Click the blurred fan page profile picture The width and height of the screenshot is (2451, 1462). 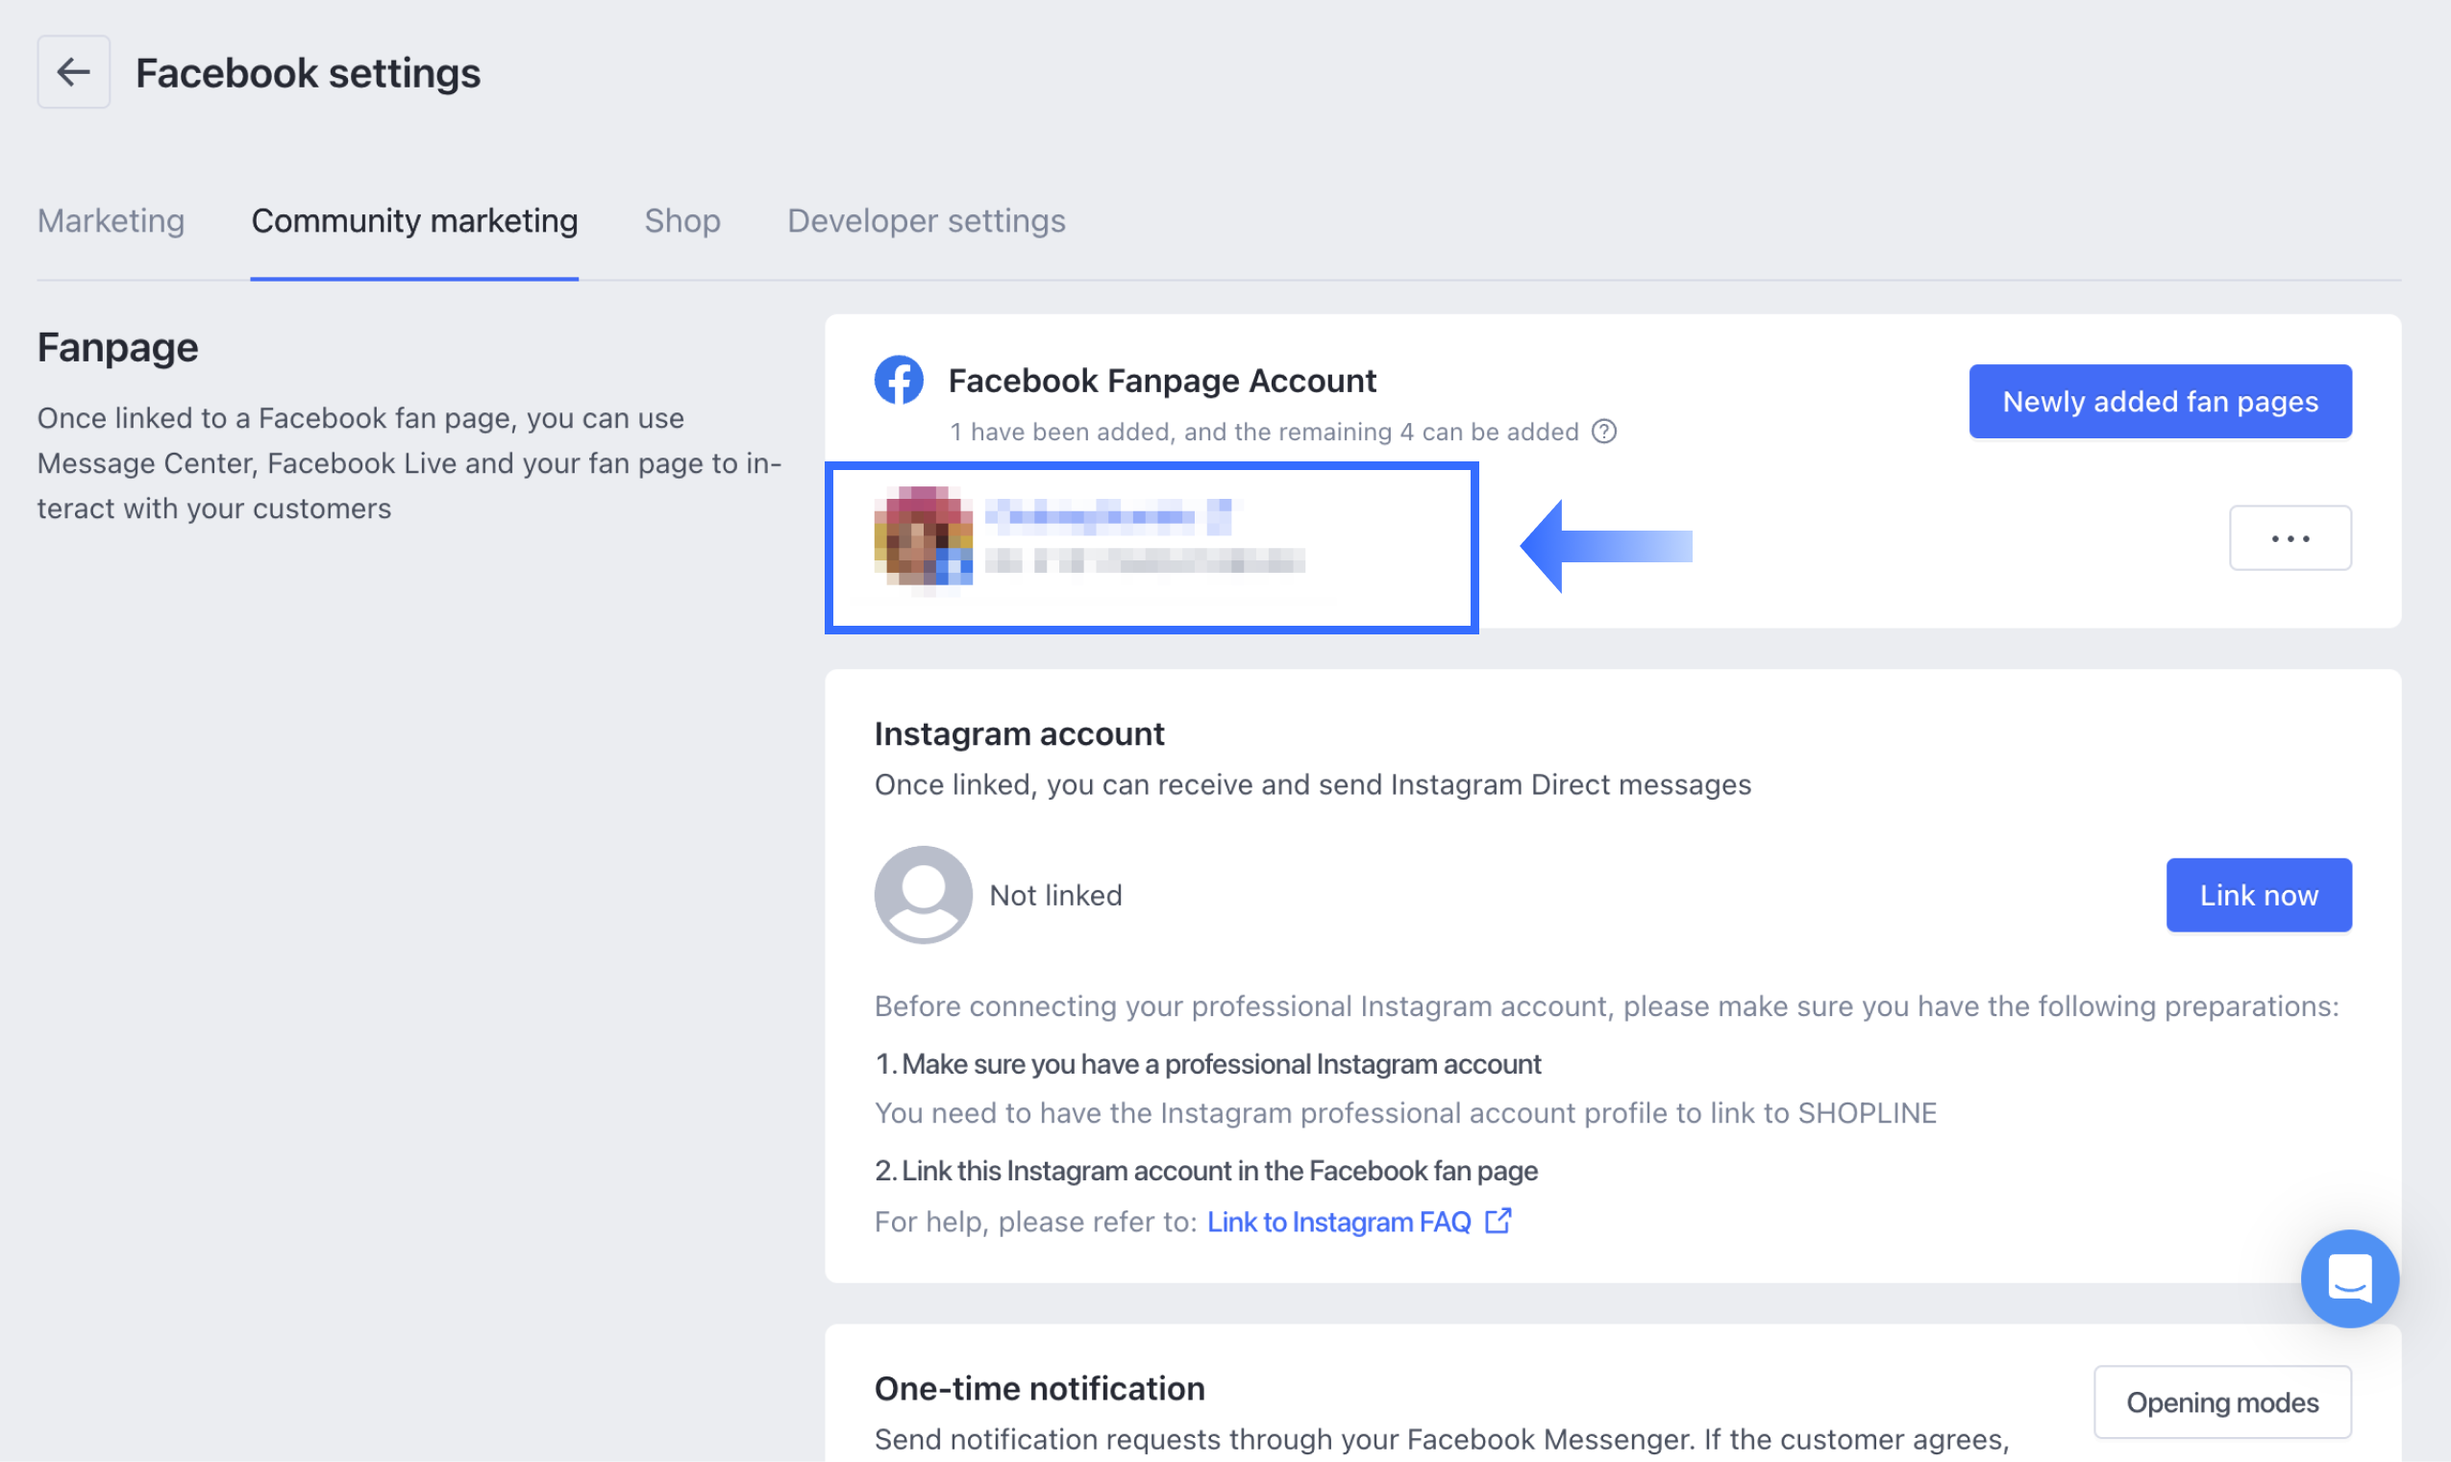click(x=923, y=537)
